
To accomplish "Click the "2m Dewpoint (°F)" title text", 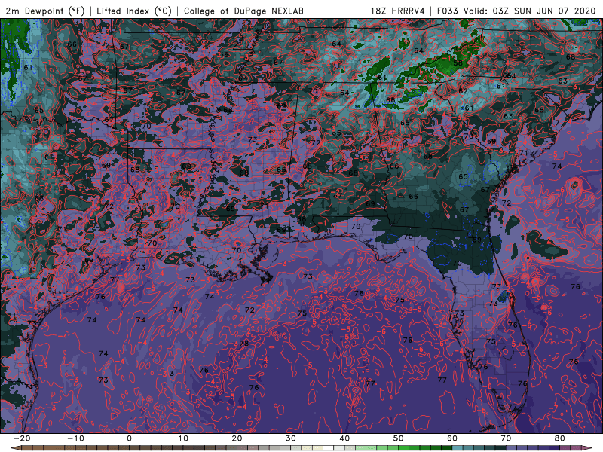I will click(x=45, y=11).
